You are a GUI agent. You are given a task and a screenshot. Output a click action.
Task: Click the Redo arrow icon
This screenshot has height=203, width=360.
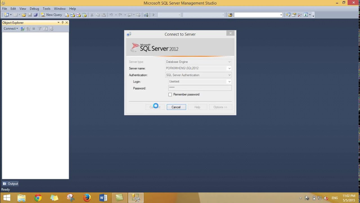click(120, 15)
